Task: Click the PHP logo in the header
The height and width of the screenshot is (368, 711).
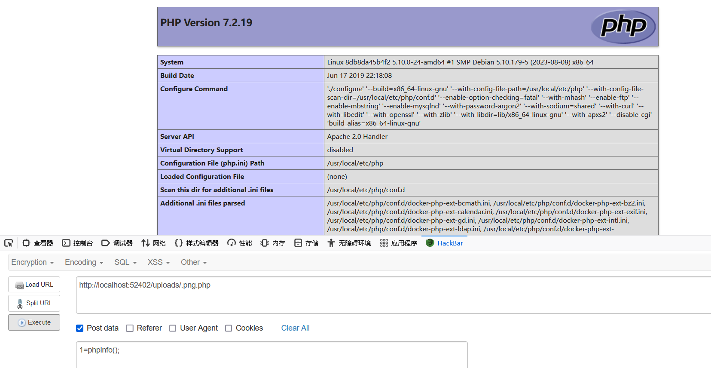Action: 623,27
